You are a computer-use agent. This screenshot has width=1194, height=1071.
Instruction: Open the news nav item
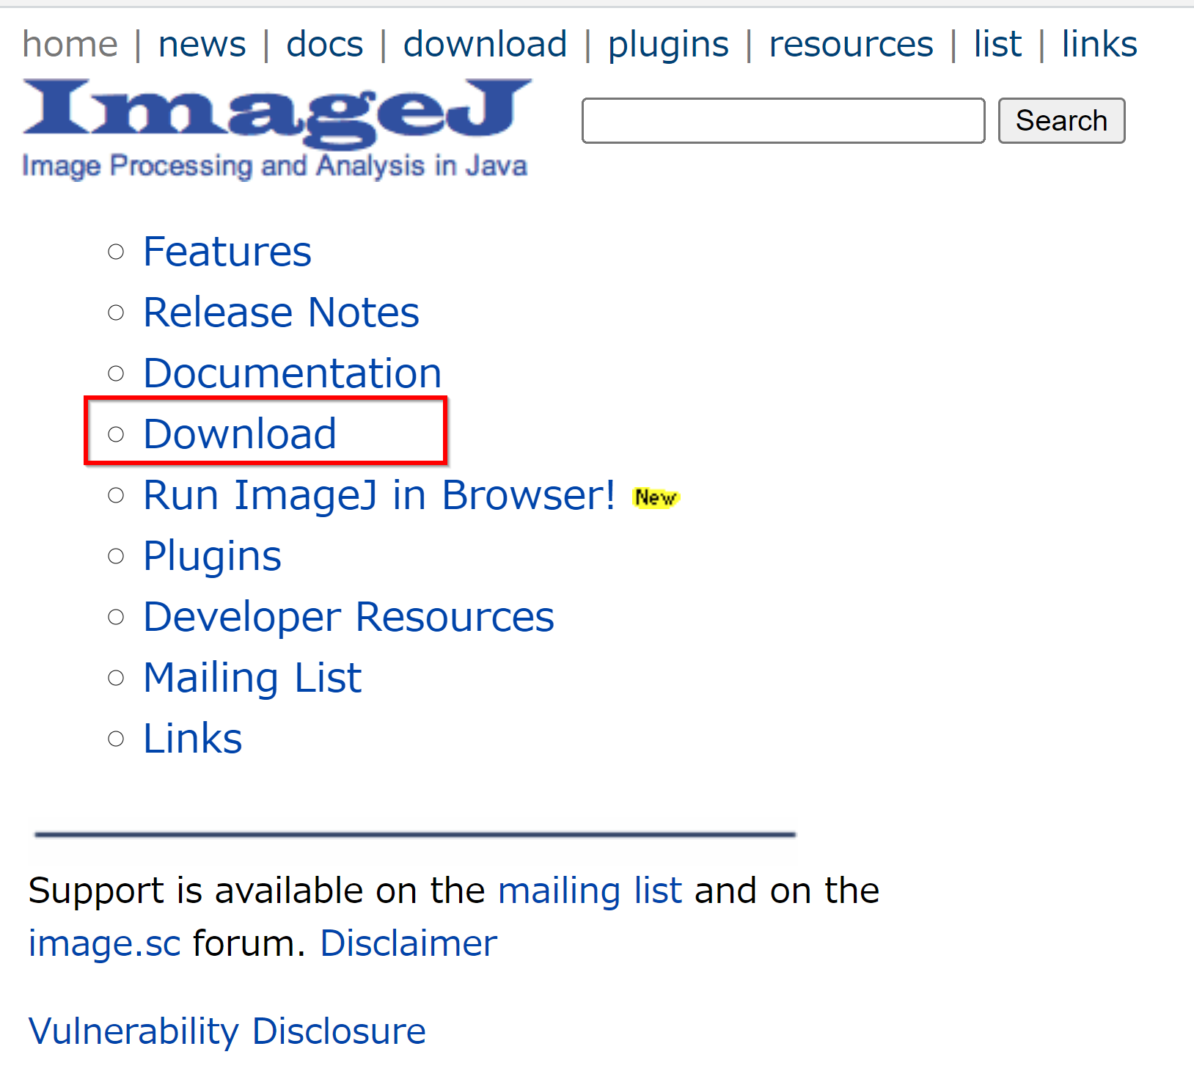[x=202, y=45]
